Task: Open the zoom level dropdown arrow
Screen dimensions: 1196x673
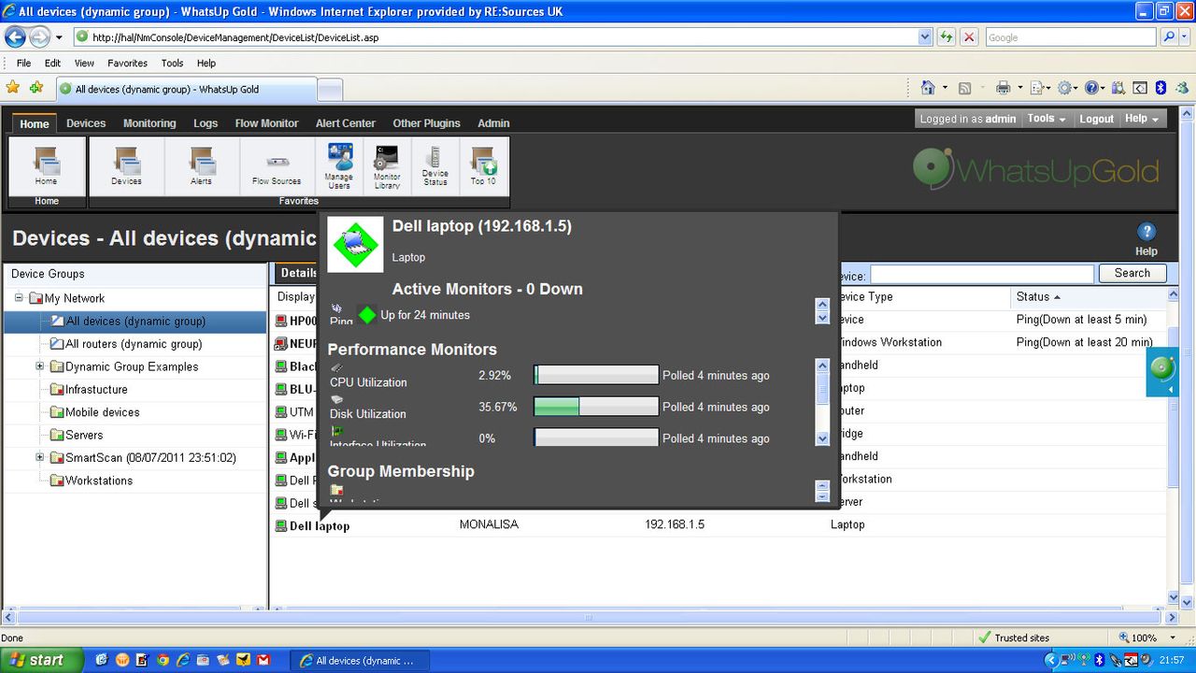Action: pos(1174,637)
